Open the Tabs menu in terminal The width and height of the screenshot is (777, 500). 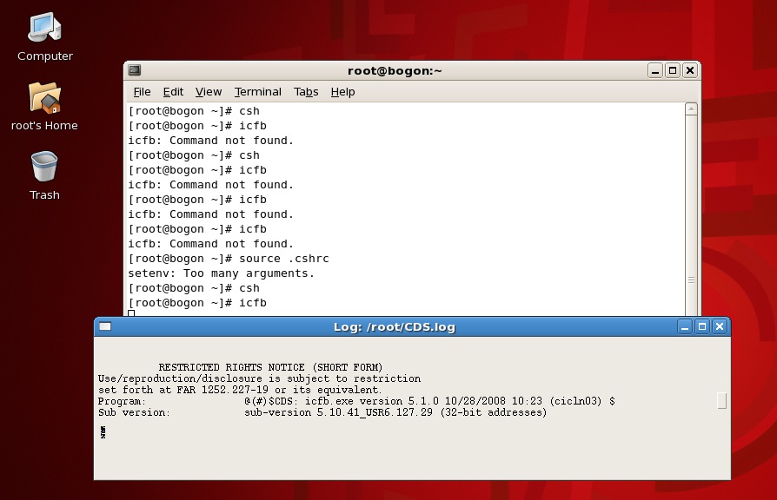306,92
